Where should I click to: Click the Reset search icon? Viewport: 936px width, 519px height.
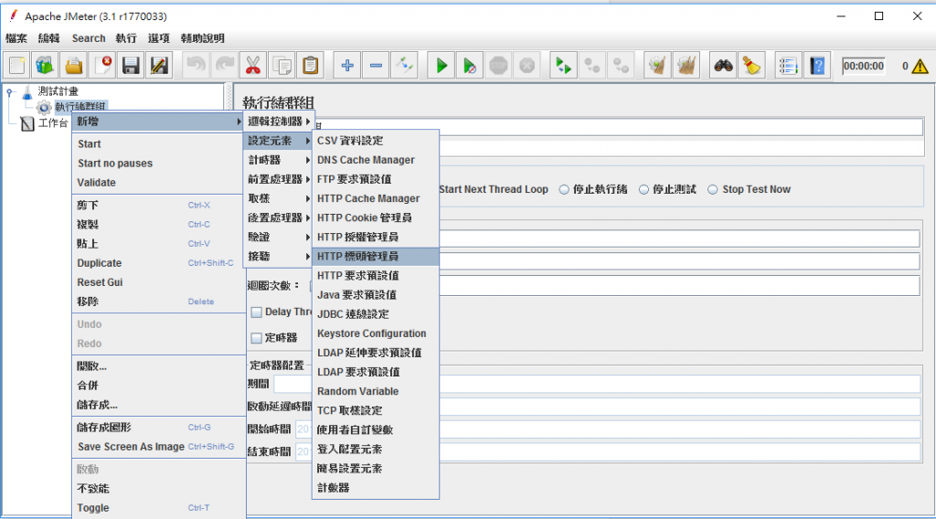tap(751, 66)
